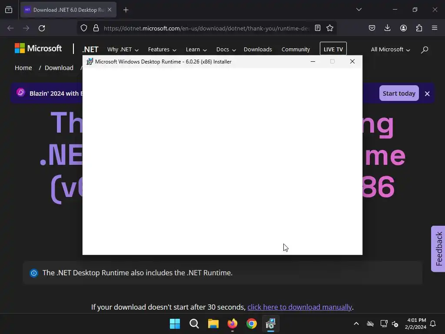Screen dimensions: 445x334
Task: Open the Community nav item
Action: [296, 50]
